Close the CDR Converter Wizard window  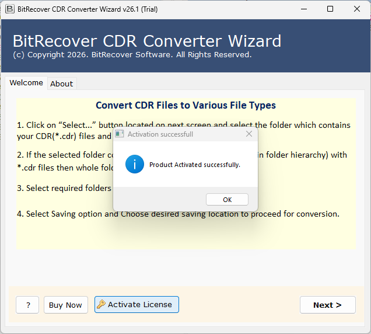pos(357,9)
